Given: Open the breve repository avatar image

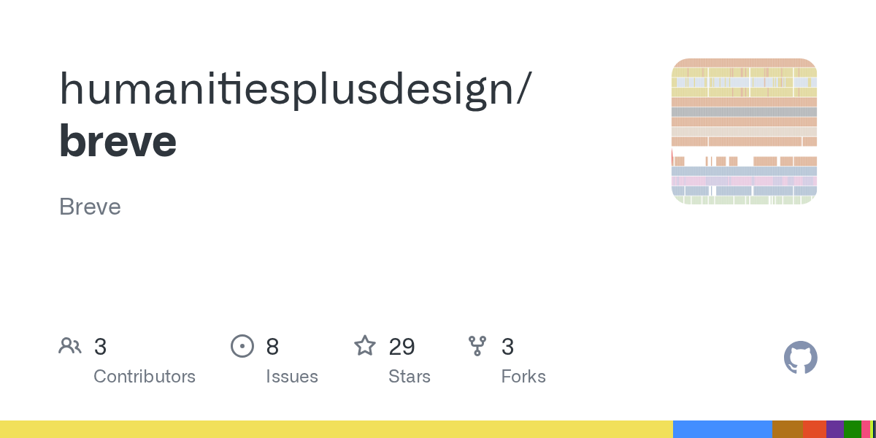Looking at the screenshot, I should coord(744,131).
